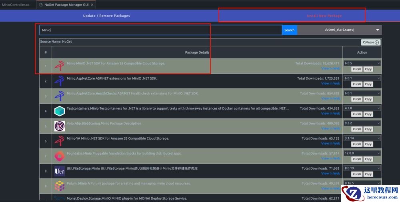
Task: Open version dropdown 4.7.0 for Testcontainers.Minio
Action: [362, 108]
